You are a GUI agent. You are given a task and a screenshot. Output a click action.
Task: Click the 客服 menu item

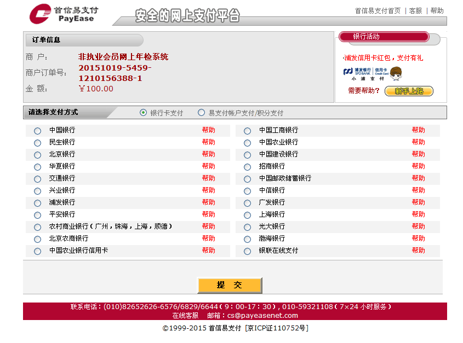point(415,10)
